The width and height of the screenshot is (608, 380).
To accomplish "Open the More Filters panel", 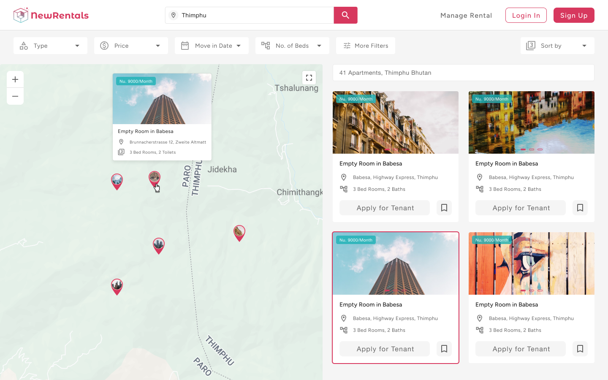I will [x=365, y=45].
